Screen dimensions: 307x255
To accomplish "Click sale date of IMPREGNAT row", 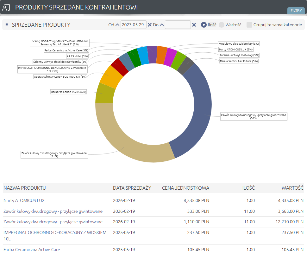I will [124, 232].
